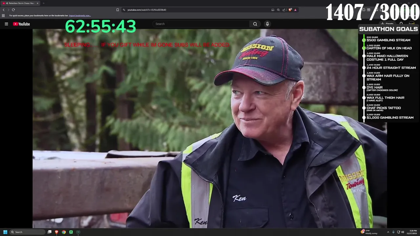
Task: Open the weather widget Mostly sunny
Action: click(369, 232)
